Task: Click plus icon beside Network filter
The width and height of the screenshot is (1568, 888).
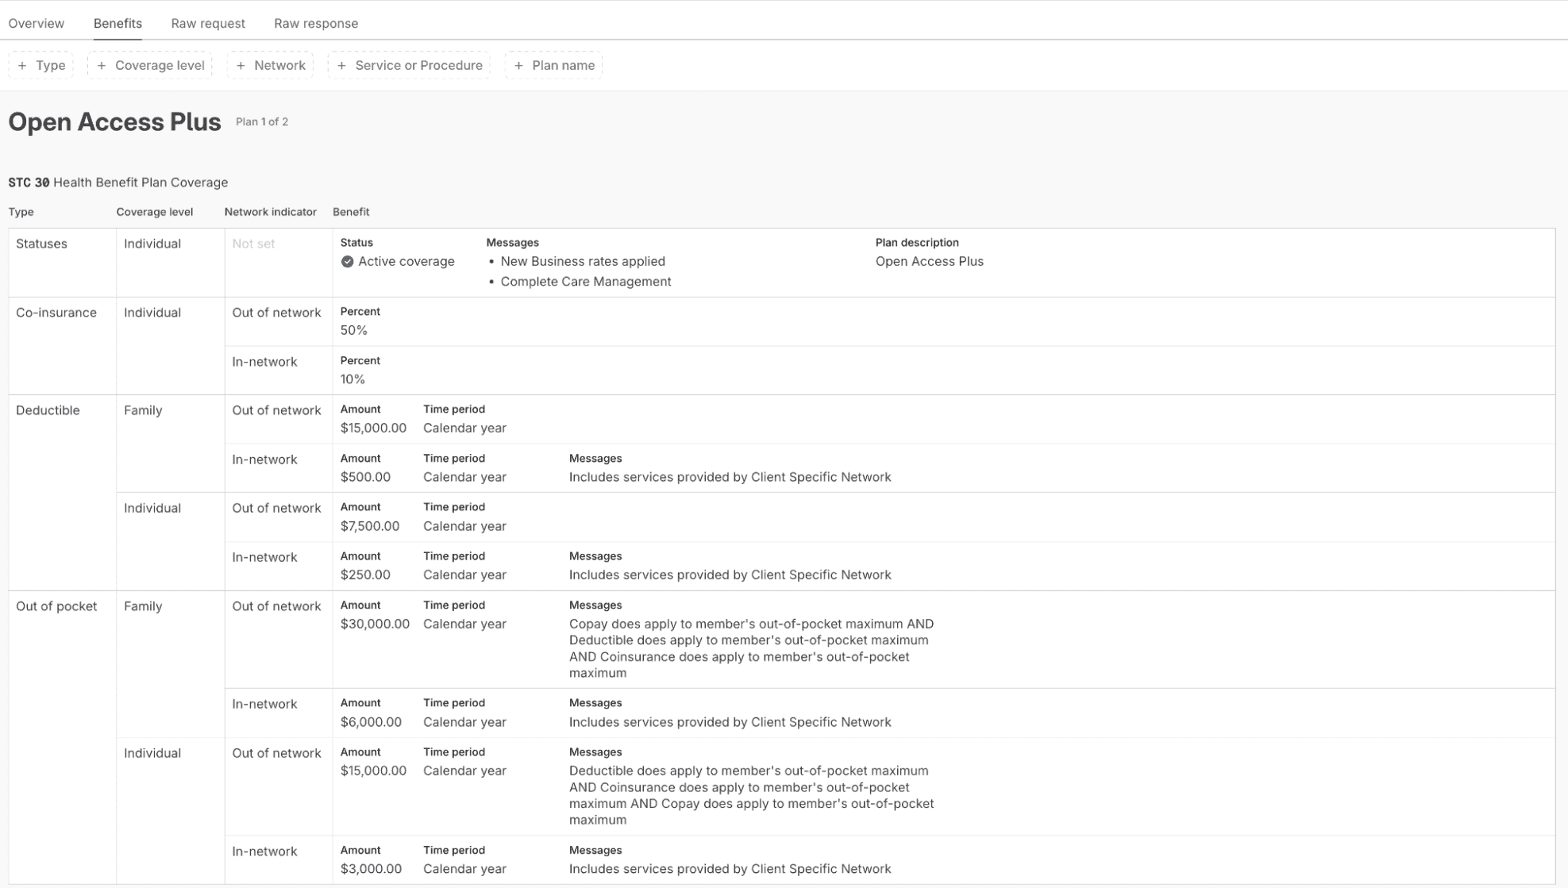Action: click(x=241, y=65)
